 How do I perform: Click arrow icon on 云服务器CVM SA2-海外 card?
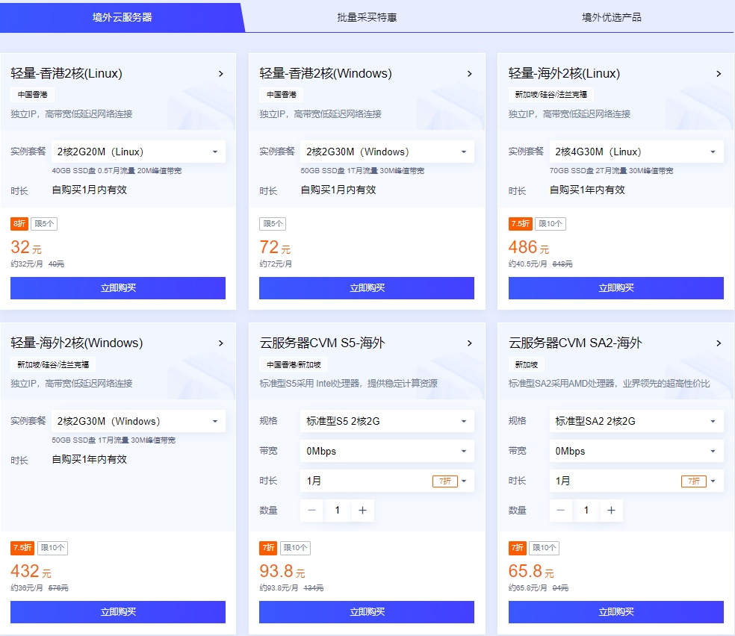point(719,342)
